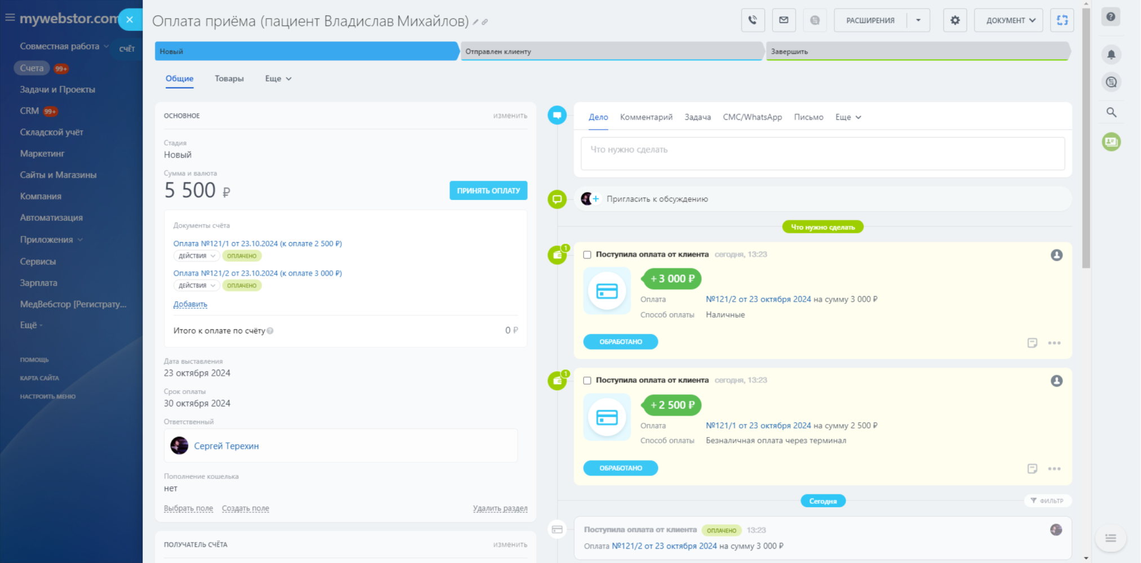Select the Новый stage in progress bar
This screenshot has width=1141, height=563.
point(306,51)
